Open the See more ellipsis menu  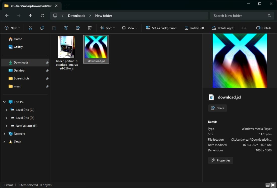coord(244,28)
